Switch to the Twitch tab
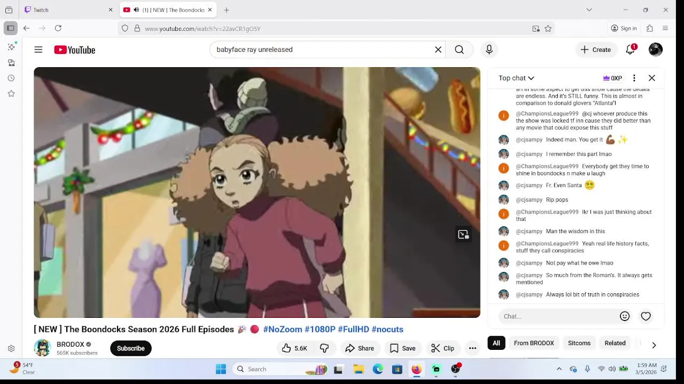 pyautogui.click(x=68, y=10)
